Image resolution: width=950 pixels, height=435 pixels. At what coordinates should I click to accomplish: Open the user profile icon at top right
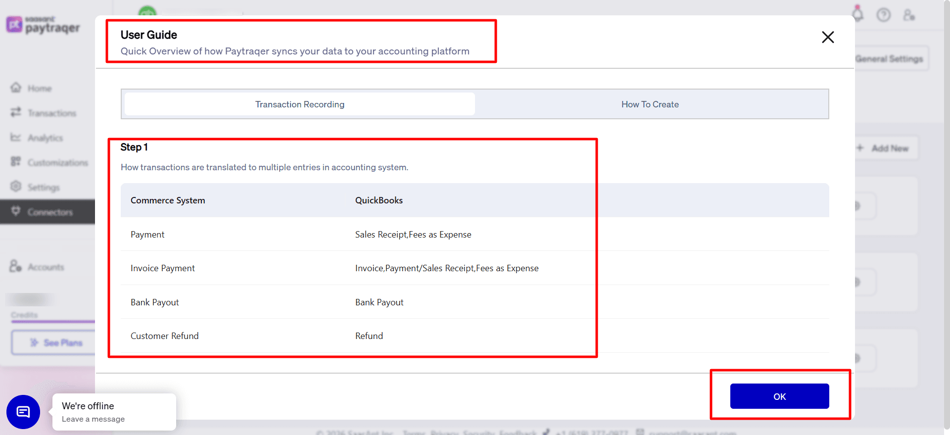pyautogui.click(x=909, y=15)
